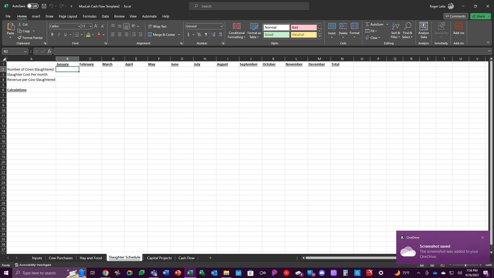Select the Inputs sheet tab
Viewport: 494px width, 278px height.
pos(37,258)
